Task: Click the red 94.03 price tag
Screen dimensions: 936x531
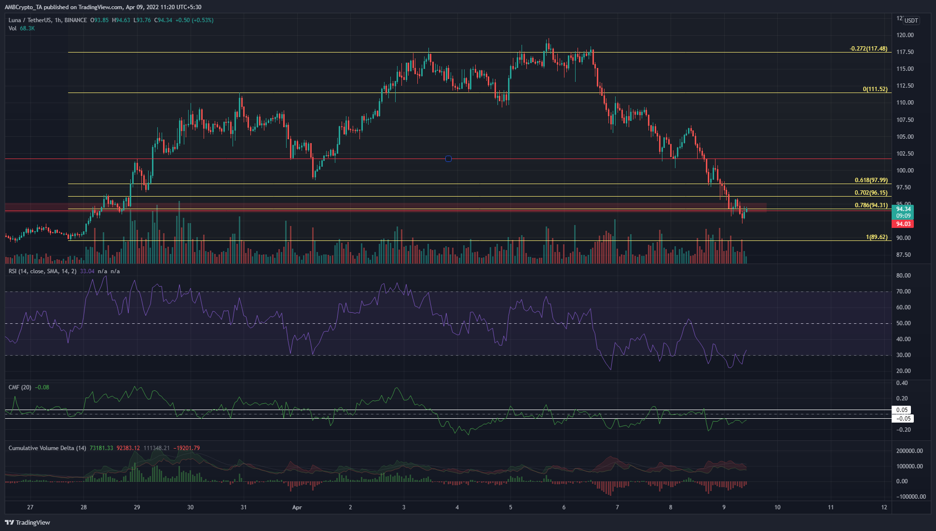Action: [x=903, y=224]
